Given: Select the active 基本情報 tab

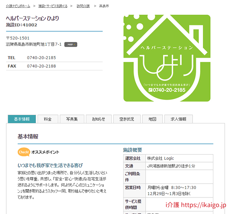Looking at the screenshot, I should pos(22,119).
